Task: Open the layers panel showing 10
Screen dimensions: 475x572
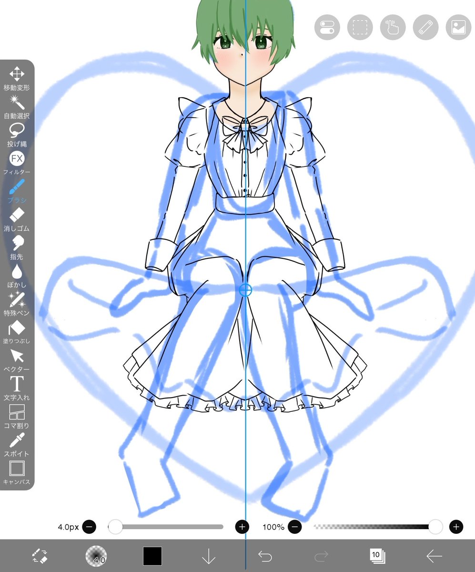Action: (x=378, y=556)
